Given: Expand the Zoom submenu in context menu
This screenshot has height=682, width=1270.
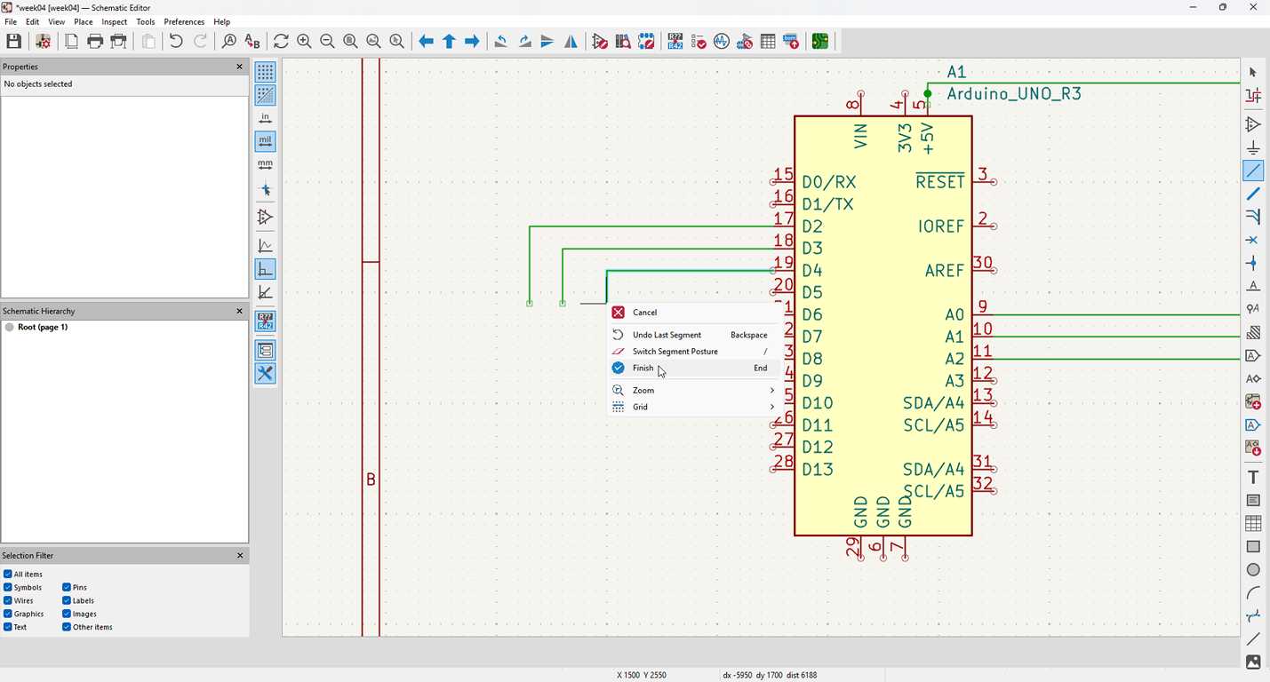Looking at the screenshot, I should coord(694,390).
